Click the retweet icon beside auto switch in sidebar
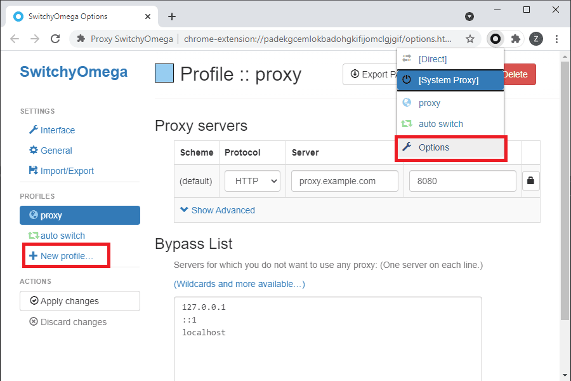 point(34,236)
